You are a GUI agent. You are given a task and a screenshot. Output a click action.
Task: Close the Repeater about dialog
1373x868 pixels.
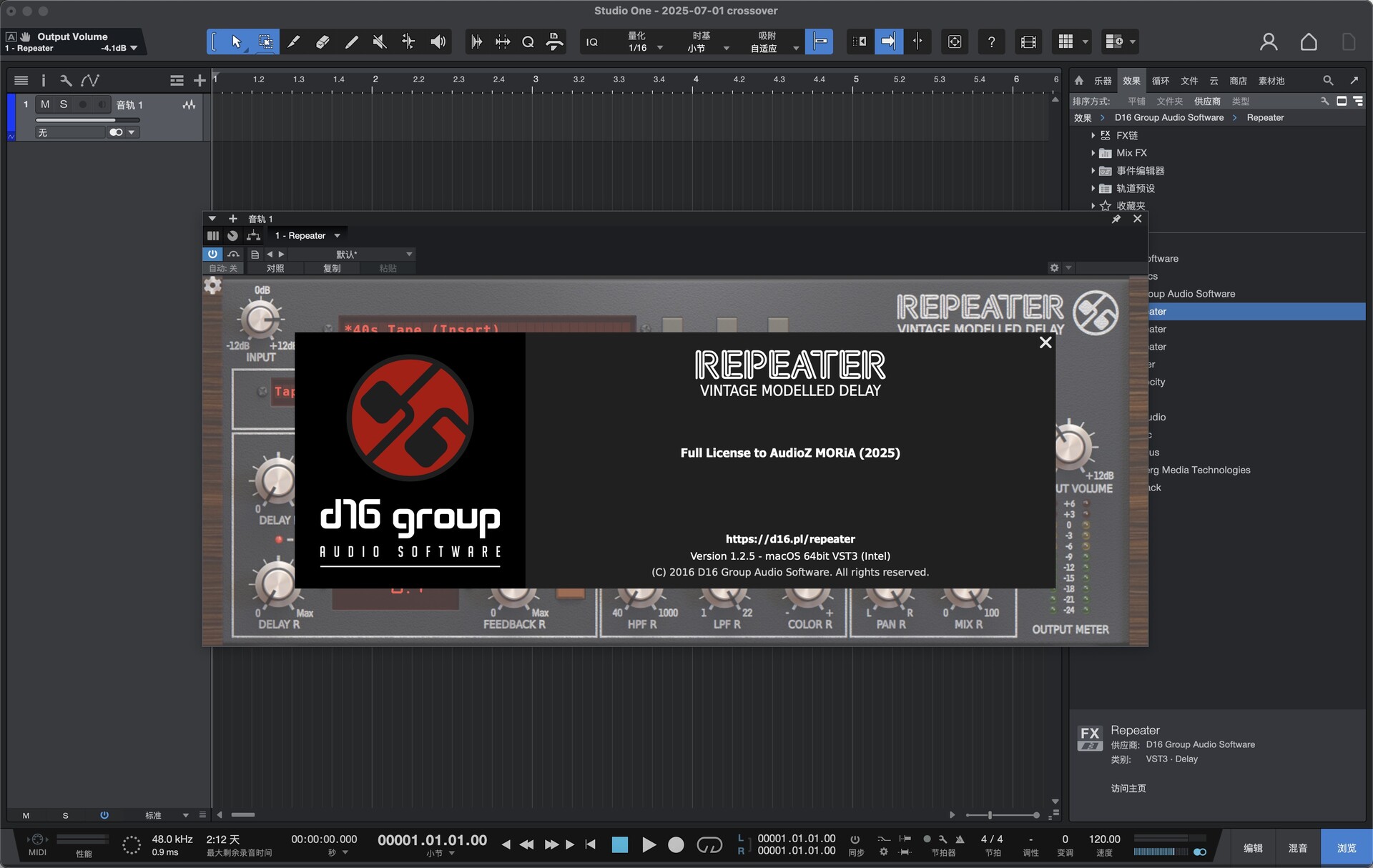(1045, 342)
